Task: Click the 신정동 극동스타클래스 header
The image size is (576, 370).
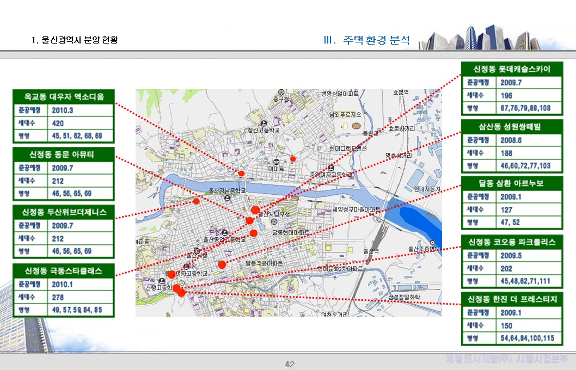Action: tap(64, 270)
